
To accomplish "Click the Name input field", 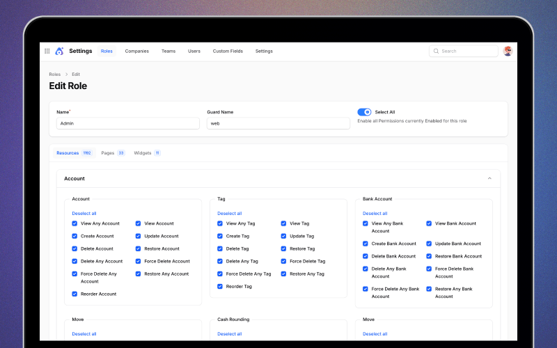I will coord(127,123).
